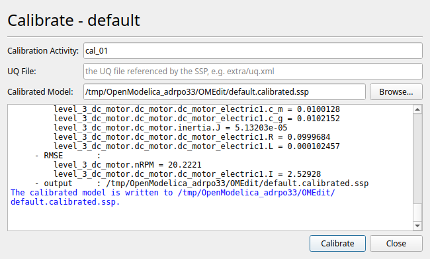Select the electric1.L = 0.000102457 line

point(196,146)
